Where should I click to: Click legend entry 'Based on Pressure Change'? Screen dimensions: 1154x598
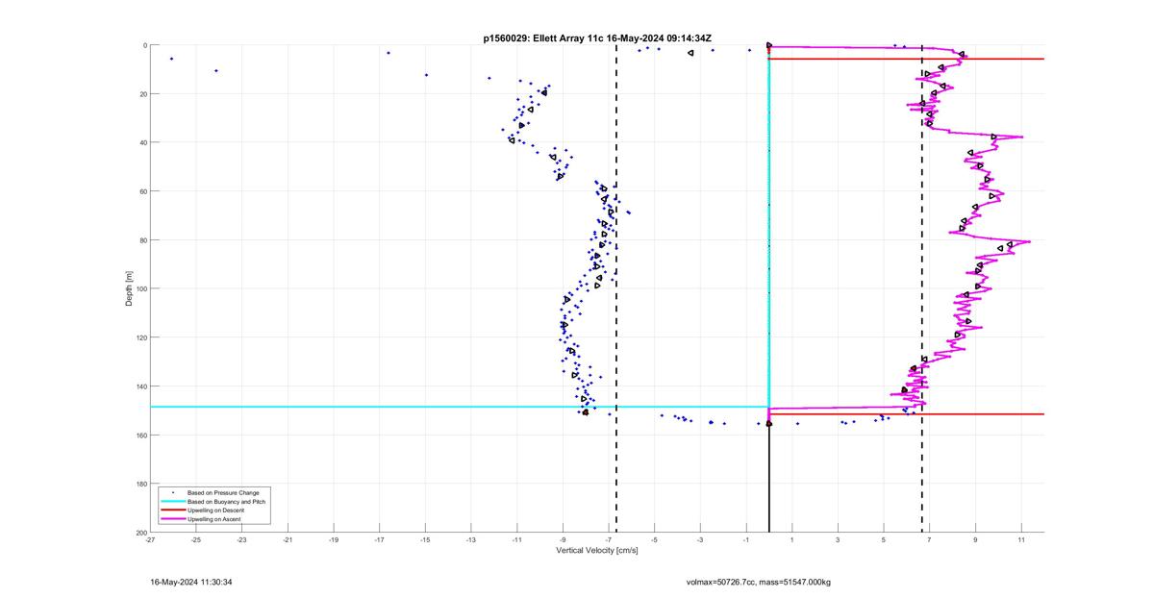(223, 493)
